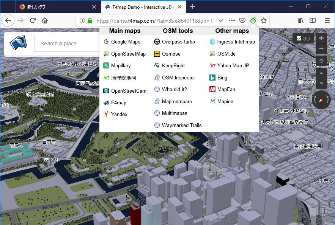The image size is (335, 225).
Task: Bookmark this page with the star
Action: coord(264,20)
